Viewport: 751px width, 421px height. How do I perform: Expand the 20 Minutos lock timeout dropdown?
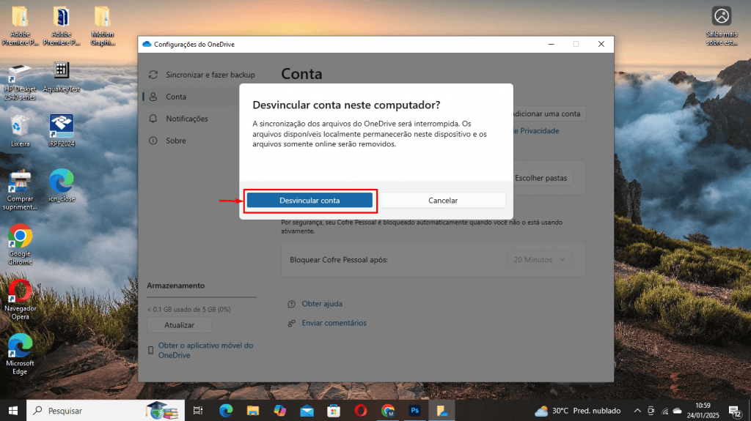coord(539,260)
